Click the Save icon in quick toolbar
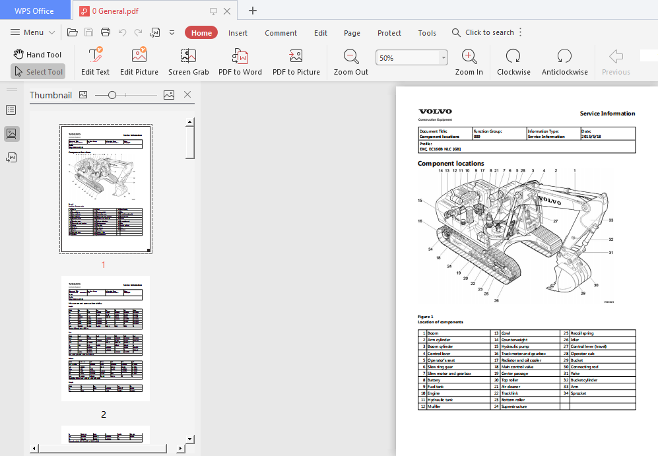The width and height of the screenshot is (658, 456). tap(89, 32)
